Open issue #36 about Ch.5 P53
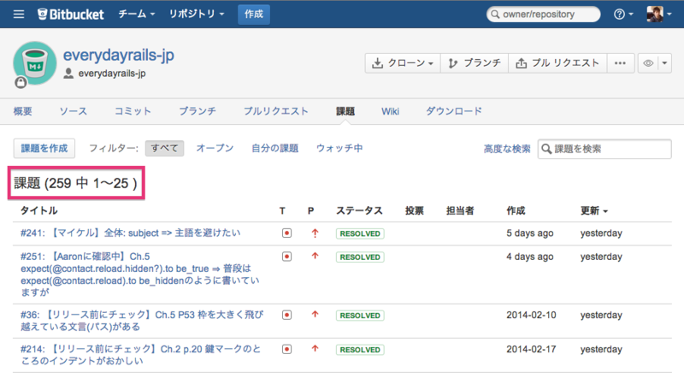Viewport: 684px width, 378px height. [142, 321]
